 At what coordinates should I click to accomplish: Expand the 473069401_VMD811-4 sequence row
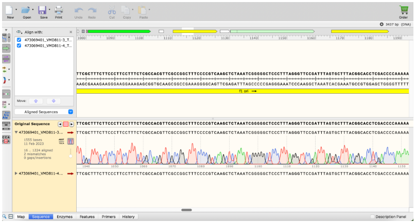16,174
